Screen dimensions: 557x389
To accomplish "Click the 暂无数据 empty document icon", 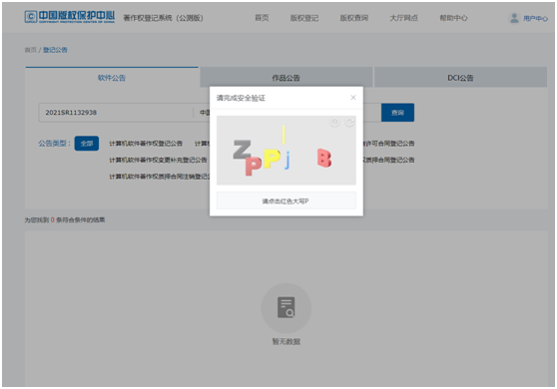I will (285, 308).
